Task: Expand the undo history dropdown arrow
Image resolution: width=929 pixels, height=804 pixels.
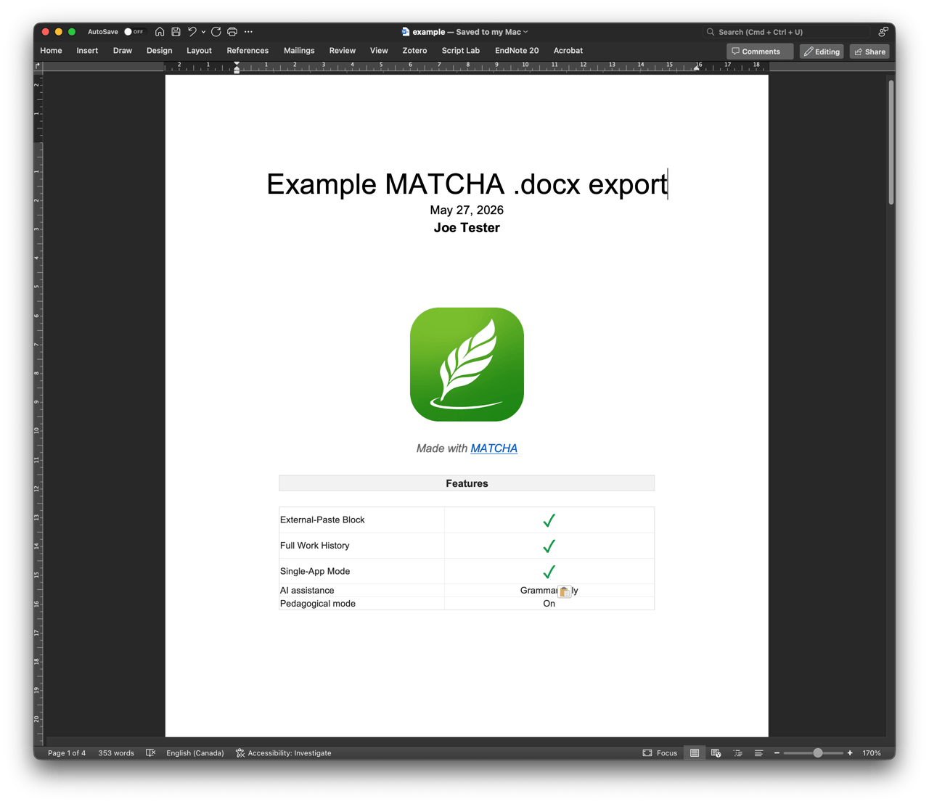Action: pos(203,32)
